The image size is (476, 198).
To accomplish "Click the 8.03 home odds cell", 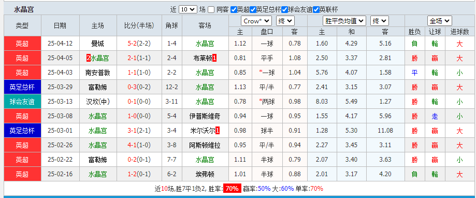I will (322, 102).
